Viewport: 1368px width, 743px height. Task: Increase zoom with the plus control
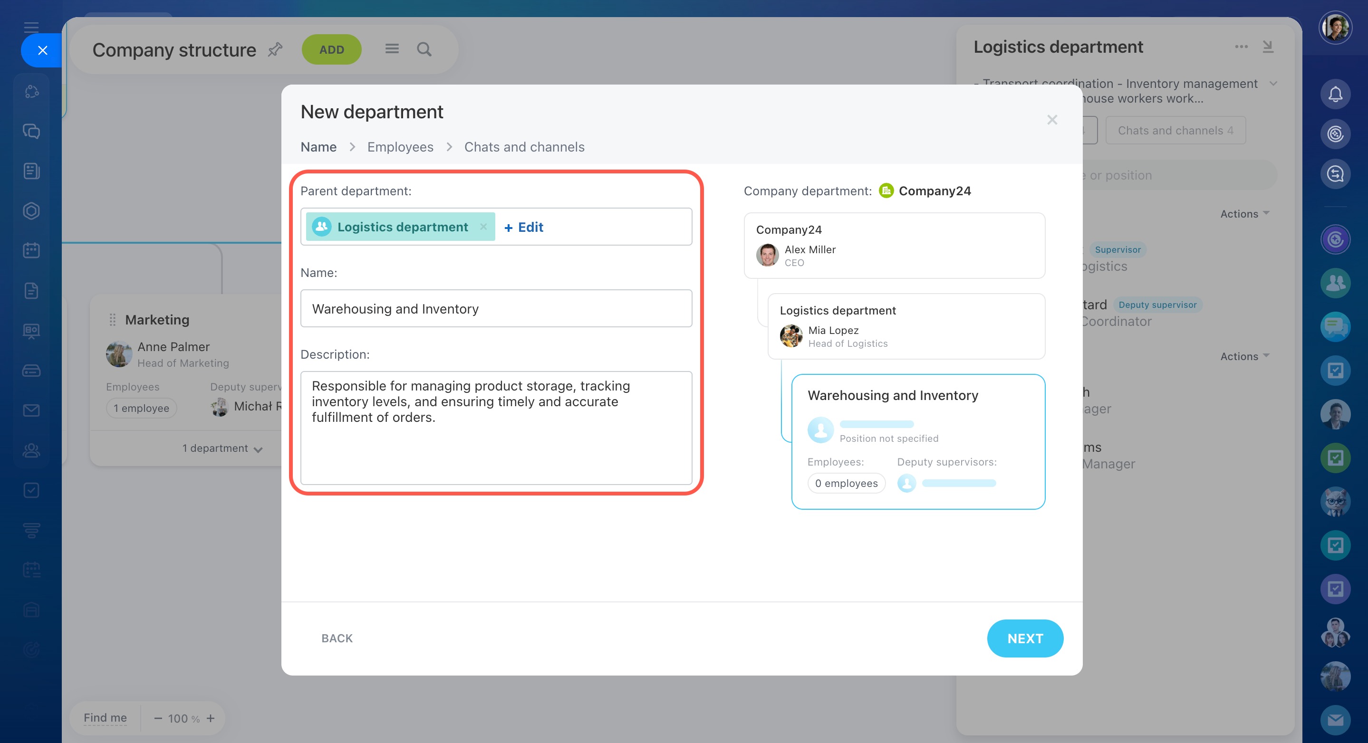tap(211, 718)
